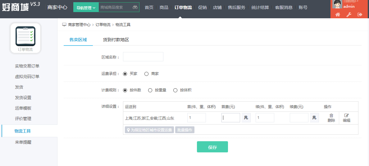Click the 商城商品搜索 search box
Image resolution: width=369 pixels, height=166 pixels.
click(x=115, y=7)
